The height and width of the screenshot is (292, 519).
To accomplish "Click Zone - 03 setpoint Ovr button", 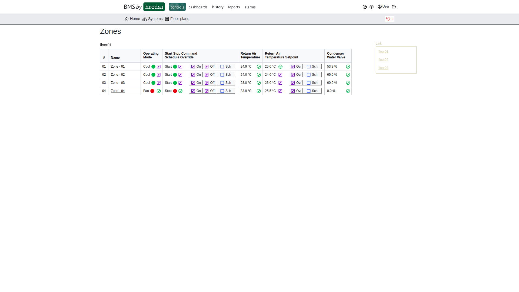I will pyautogui.click(x=296, y=83).
